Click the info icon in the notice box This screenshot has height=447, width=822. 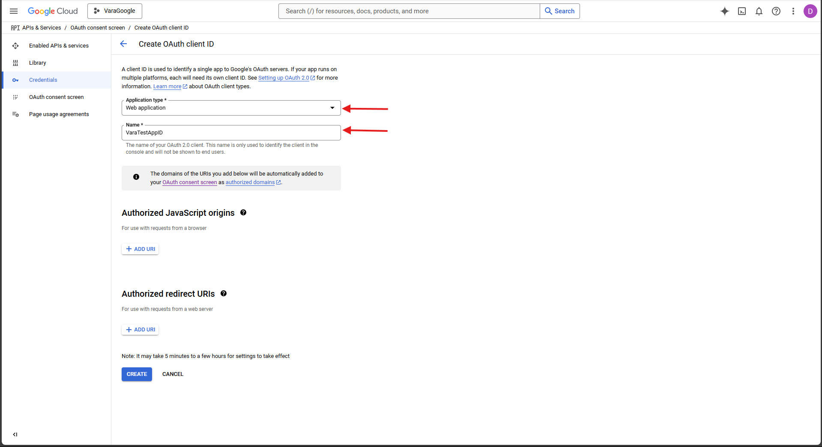tap(136, 177)
